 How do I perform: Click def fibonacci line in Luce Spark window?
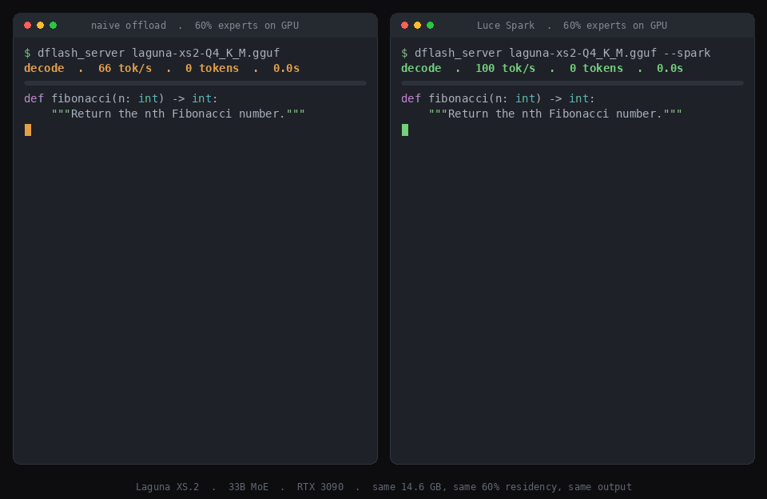tap(498, 98)
